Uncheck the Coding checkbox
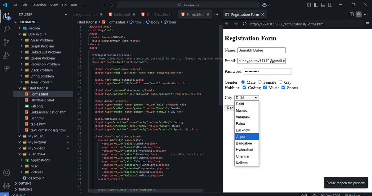 pos(245,88)
